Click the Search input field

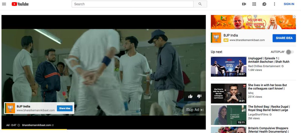(132, 4)
